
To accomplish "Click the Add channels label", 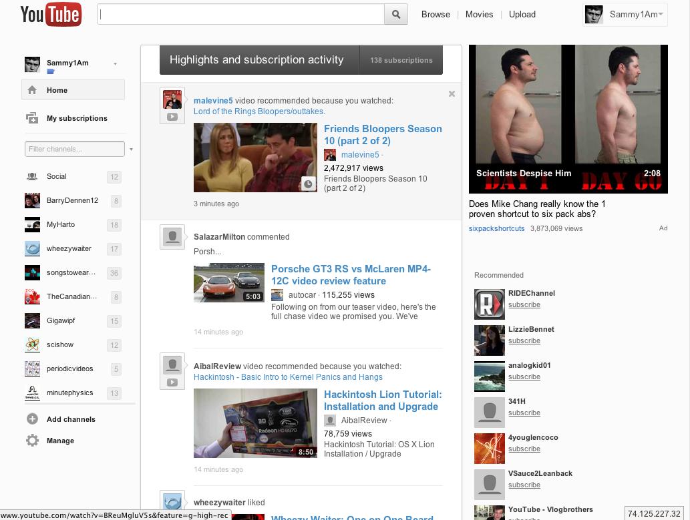I will coord(71,419).
